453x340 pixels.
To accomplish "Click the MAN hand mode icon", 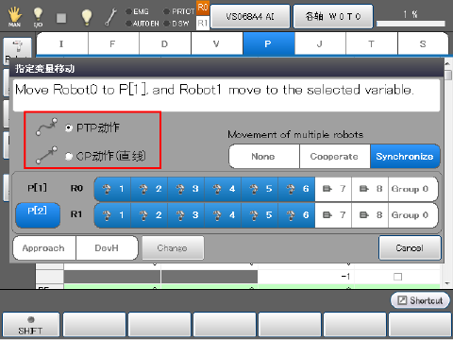I will coord(14,17).
